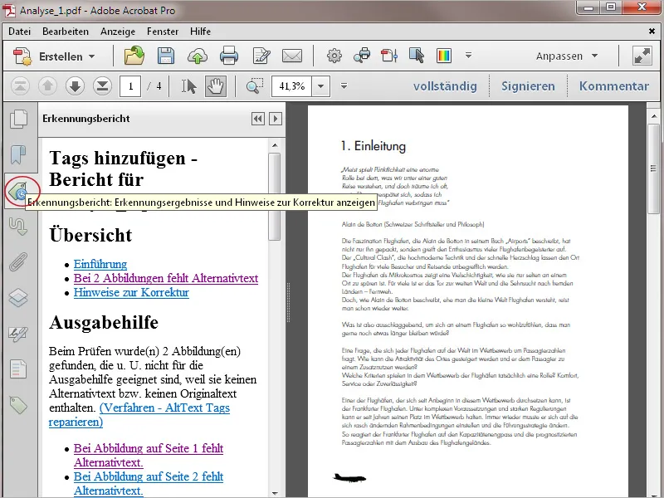Save the document with the floppy disk icon

[165, 56]
